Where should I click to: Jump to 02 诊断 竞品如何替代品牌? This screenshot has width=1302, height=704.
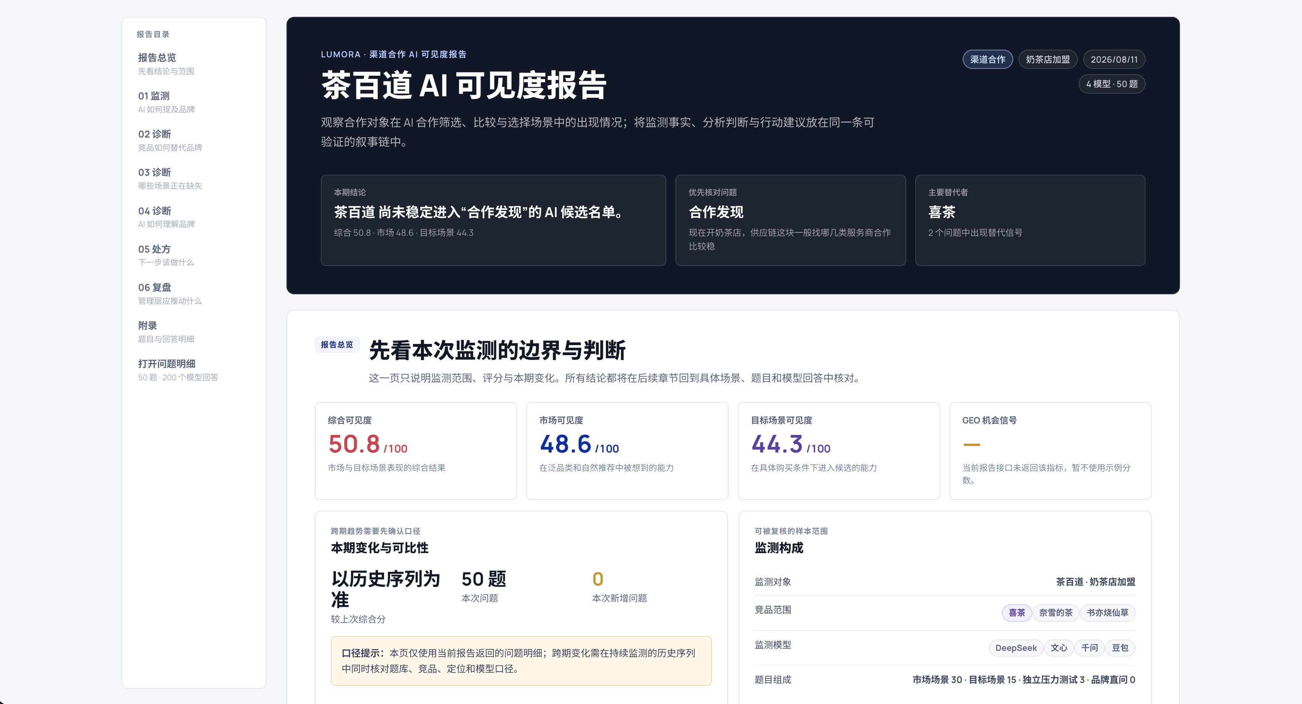coord(194,140)
